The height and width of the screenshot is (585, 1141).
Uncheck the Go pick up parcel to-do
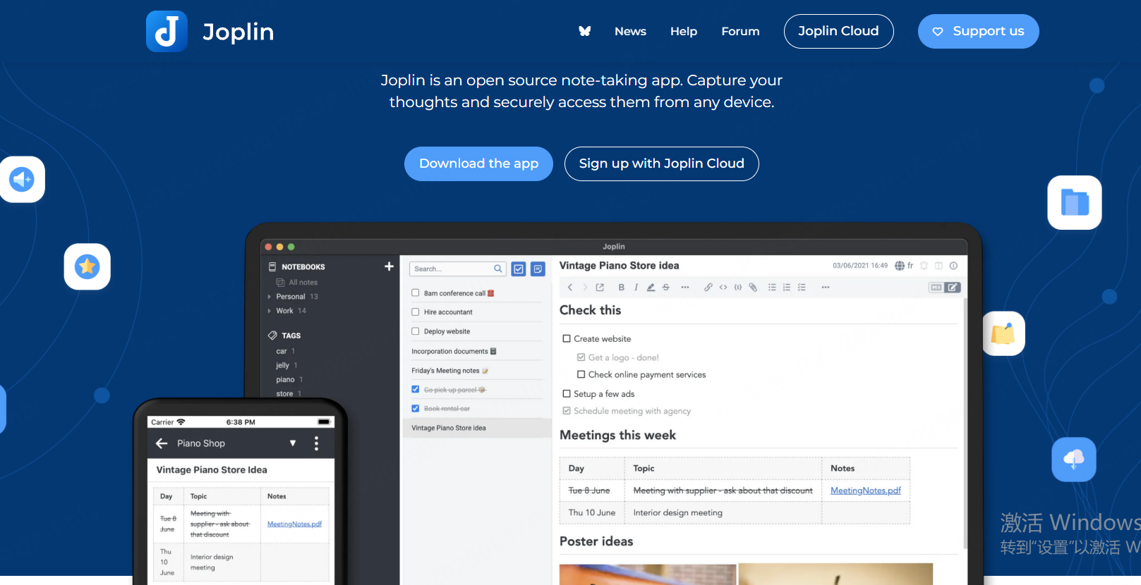click(415, 389)
